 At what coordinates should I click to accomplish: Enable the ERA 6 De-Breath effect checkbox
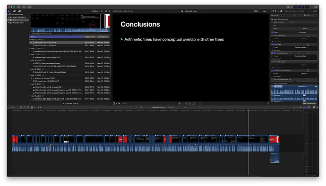tap(272, 35)
